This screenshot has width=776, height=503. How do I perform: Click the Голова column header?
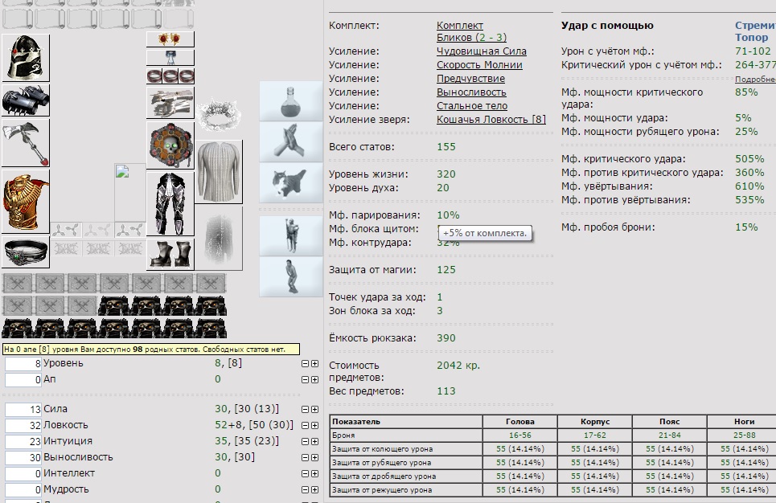point(520,421)
